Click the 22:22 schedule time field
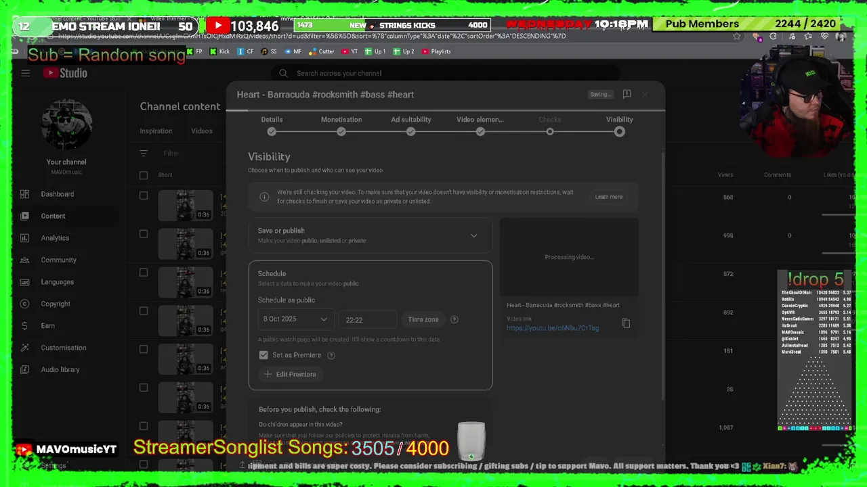The image size is (867, 487). (367, 319)
